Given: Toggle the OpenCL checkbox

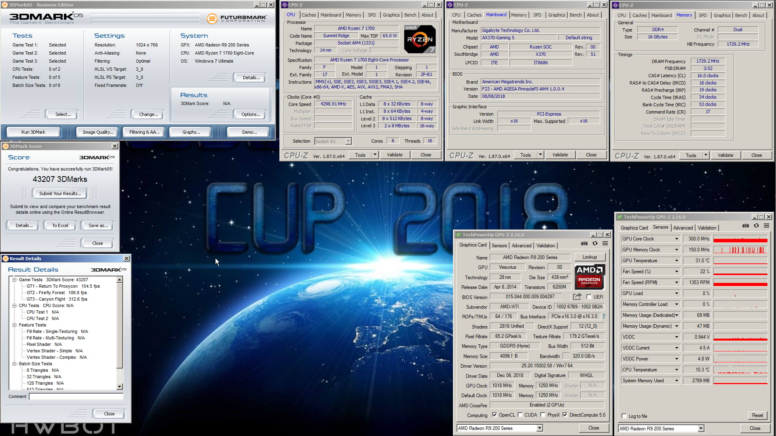Looking at the screenshot, I should [x=494, y=415].
